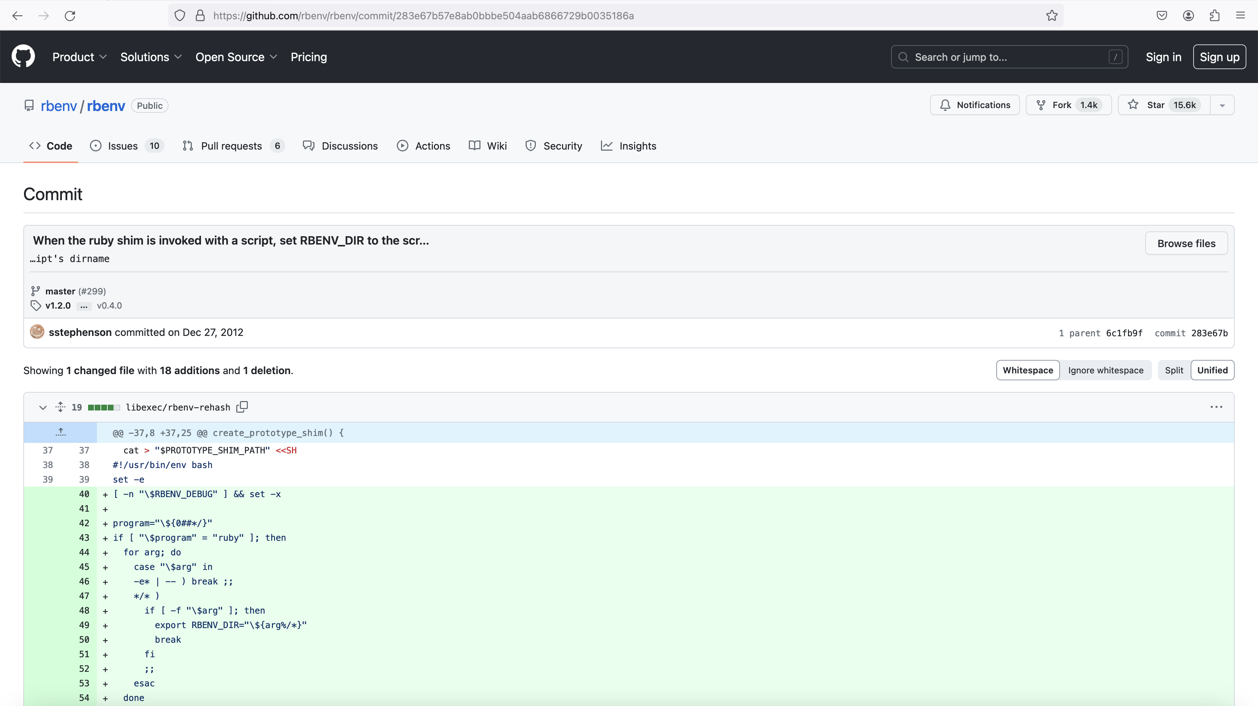This screenshot has height=706, width=1258.
Task: Click the GitHub Octocat logo
Action: pos(23,57)
